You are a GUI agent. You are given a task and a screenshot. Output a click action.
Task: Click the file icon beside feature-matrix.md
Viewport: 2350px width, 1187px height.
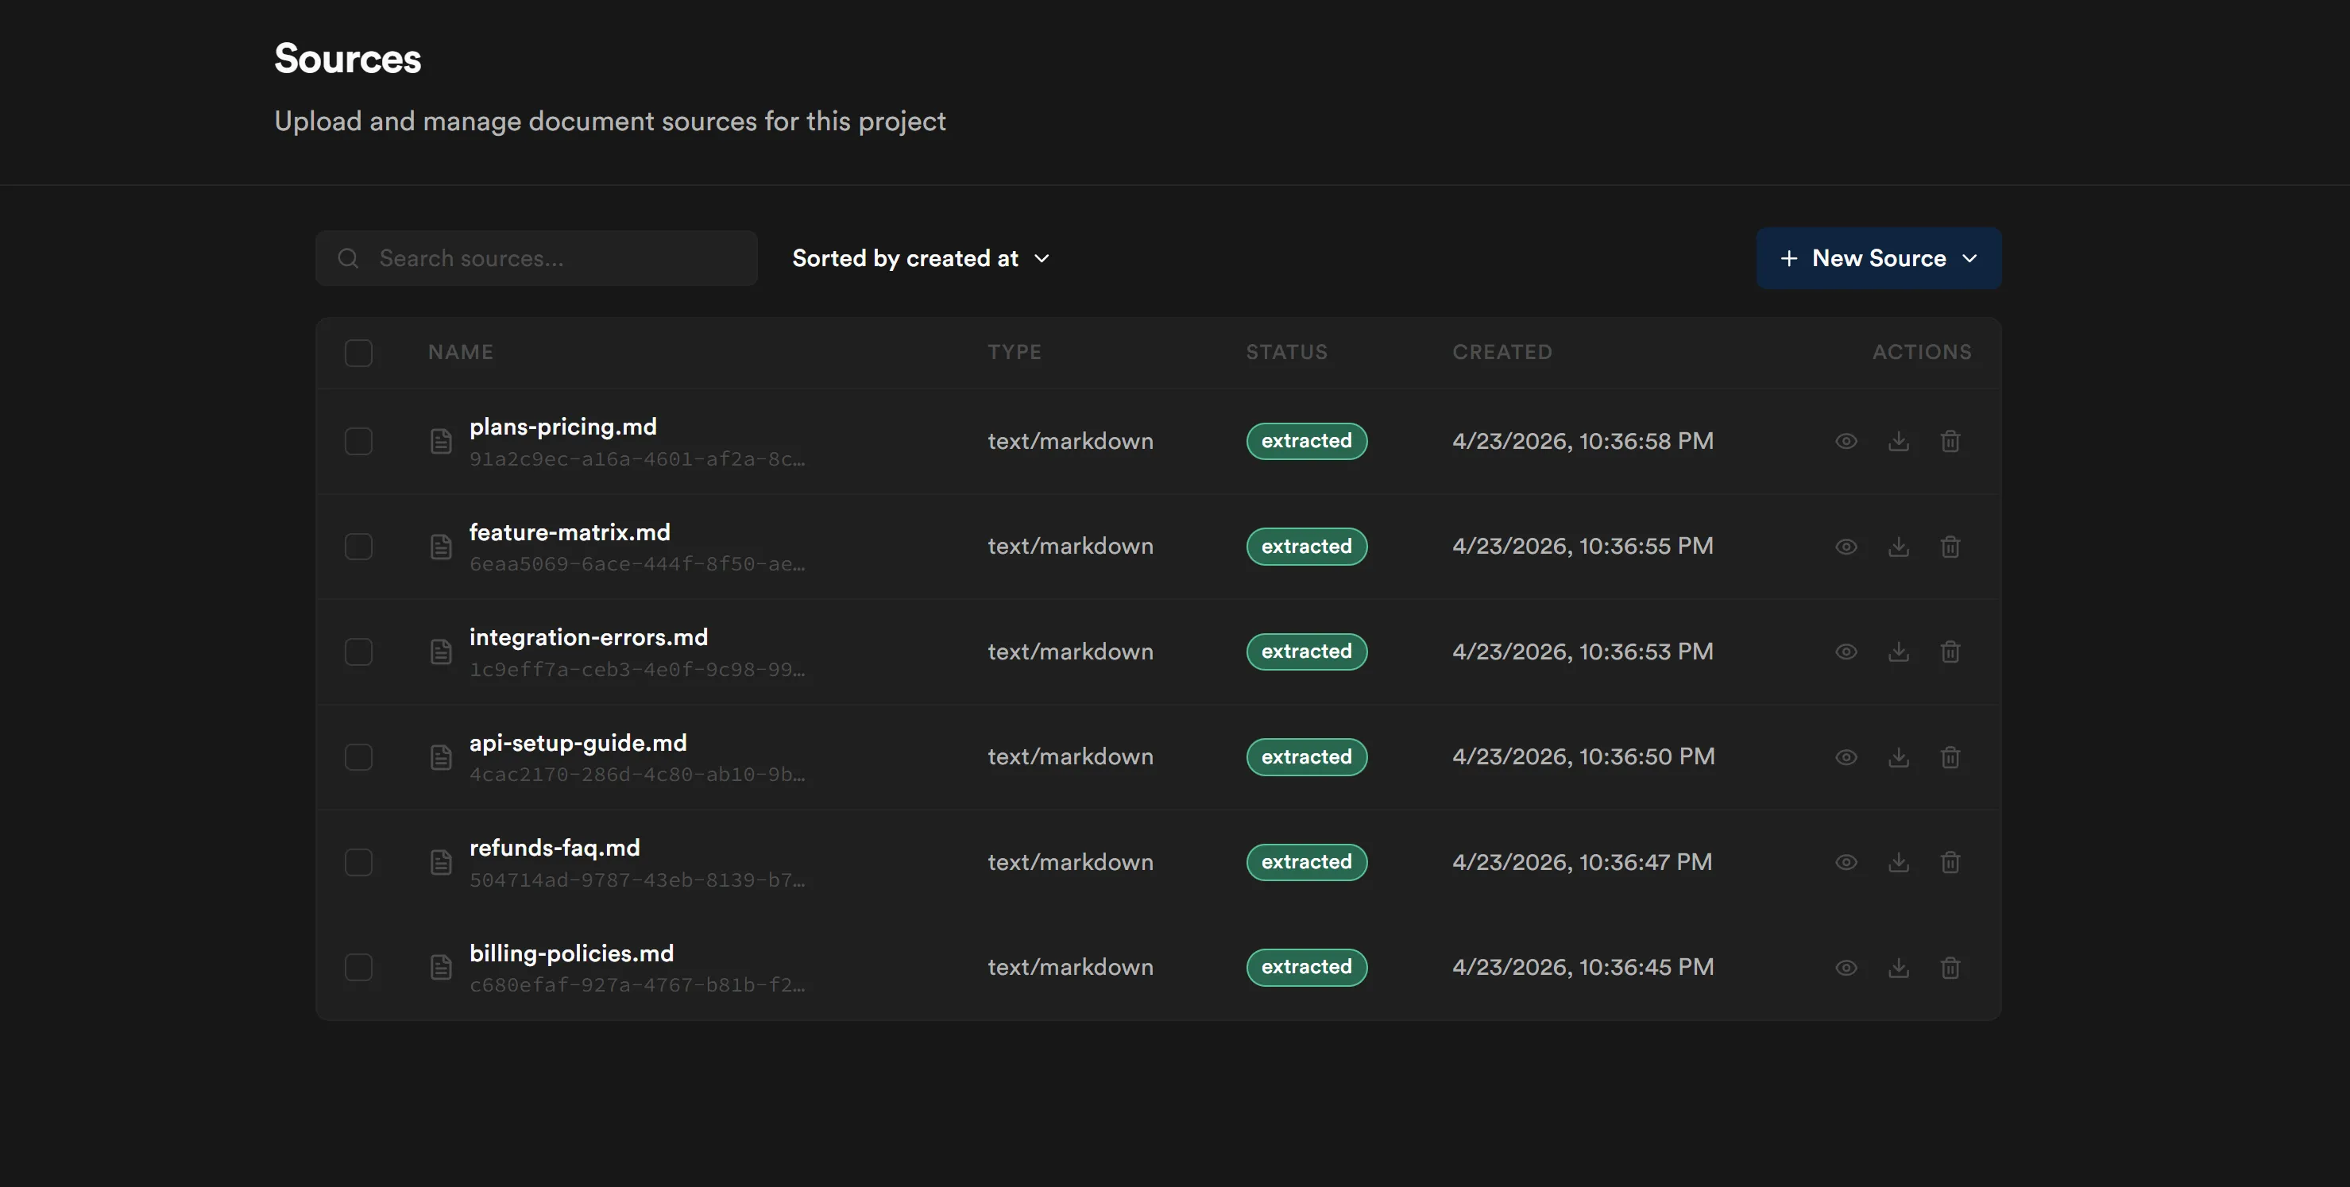point(441,547)
